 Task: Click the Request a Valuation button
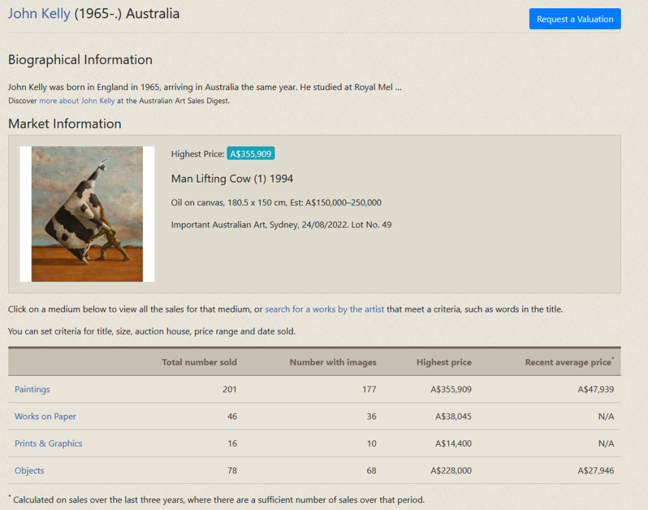pyautogui.click(x=575, y=19)
